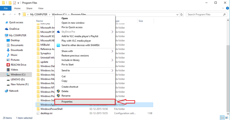Select Create shortcut
The width and height of the screenshot is (230, 120).
tap(70, 87)
